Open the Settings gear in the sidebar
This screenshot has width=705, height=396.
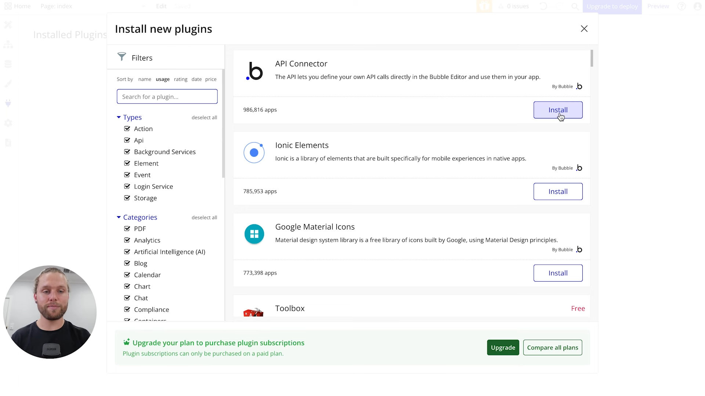pyautogui.click(x=8, y=123)
